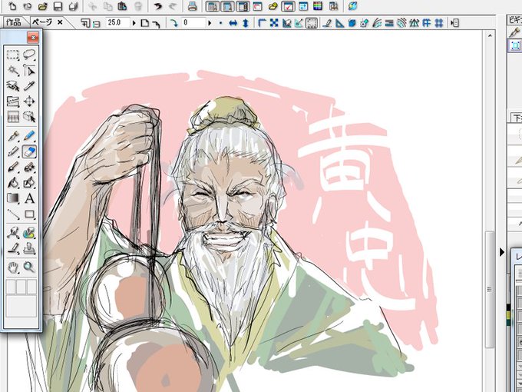Toggle the dotted selection border display button
Image resolution: width=522 pixels, height=392 pixels.
pos(312,23)
